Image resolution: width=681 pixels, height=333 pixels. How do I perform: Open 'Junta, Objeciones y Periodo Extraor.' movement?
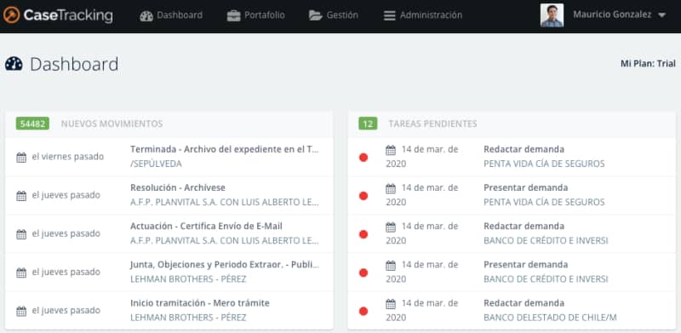(x=225, y=264)
